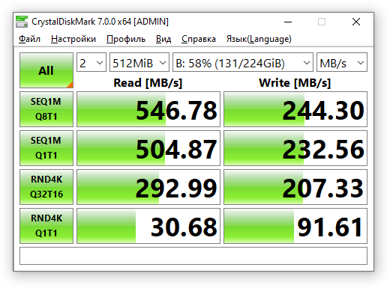Run all benchmarks with the All button
The width and height of the screenshot is (390, 288).
(x=46, y=70)
